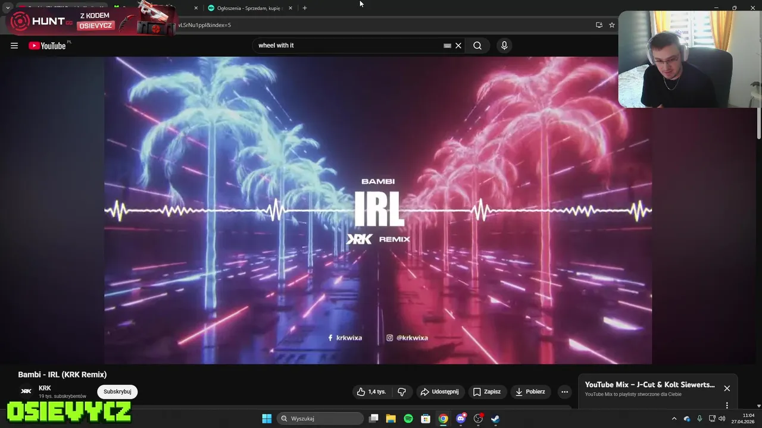Open the on-screen keyboard icon in search
The image size is (762, 428).
pyautogui.click(x=447, y=46)
